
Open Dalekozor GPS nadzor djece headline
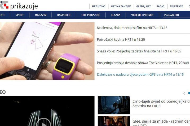pos(140,75)
